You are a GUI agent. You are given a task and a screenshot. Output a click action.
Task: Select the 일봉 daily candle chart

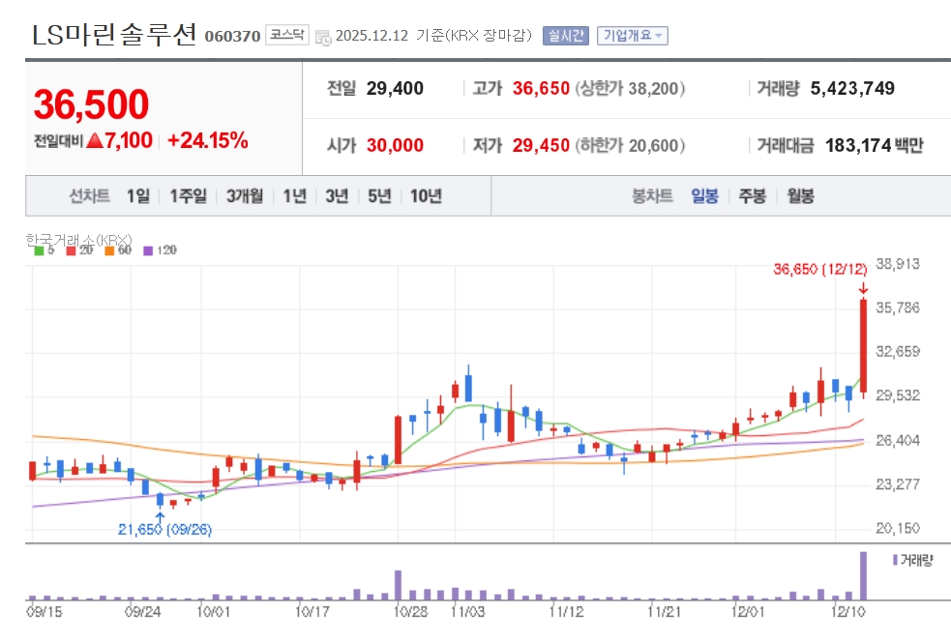[704, 196]
